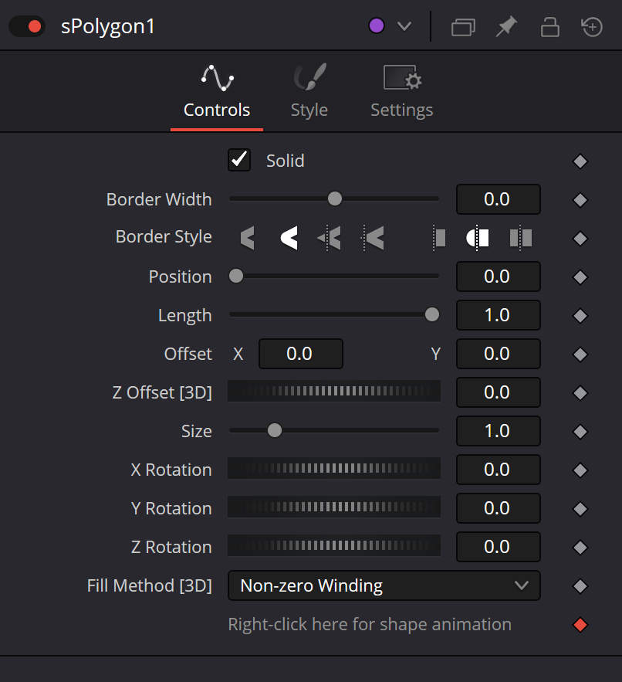Select the fourth join border style
The height and width of the screenshot is (682, 622).
point(374,238)
